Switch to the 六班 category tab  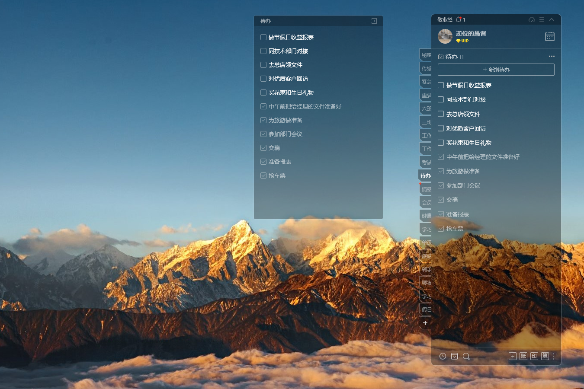(426, 108)
